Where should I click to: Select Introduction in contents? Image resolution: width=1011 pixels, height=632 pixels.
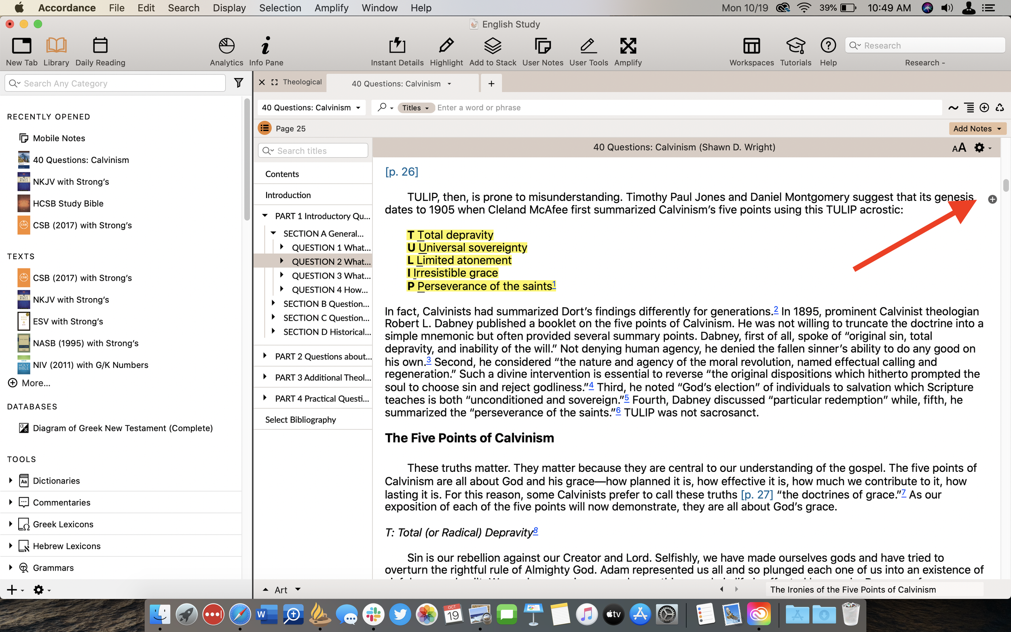tap(288, 195)
